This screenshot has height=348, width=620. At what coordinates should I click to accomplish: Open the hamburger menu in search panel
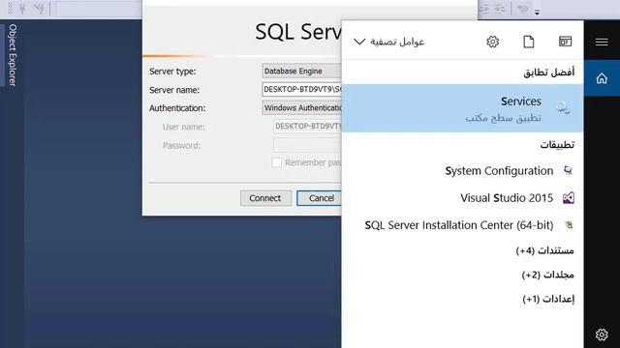coord(602,42)
